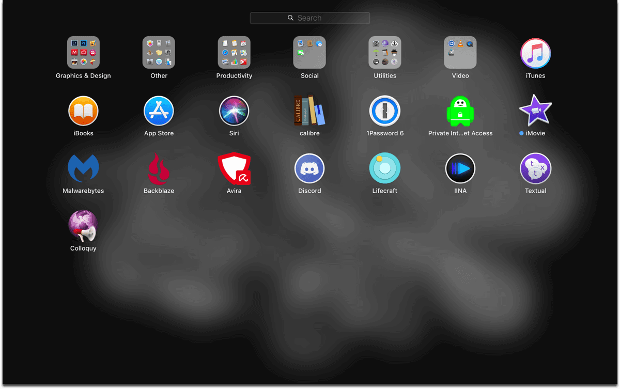Open Colloquy
620x389 pixels.
[83, 226]
